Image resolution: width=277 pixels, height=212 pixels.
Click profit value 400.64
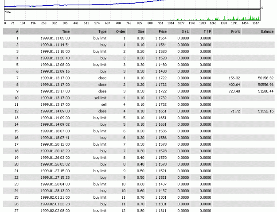pos(234,85)
